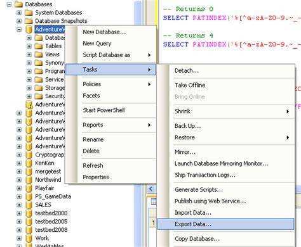Click the testbed2000 database cylinder icon

point(29,213)
